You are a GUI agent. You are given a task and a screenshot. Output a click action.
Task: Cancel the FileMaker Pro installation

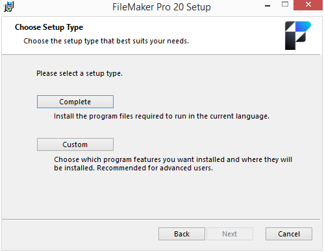(289, 234)
